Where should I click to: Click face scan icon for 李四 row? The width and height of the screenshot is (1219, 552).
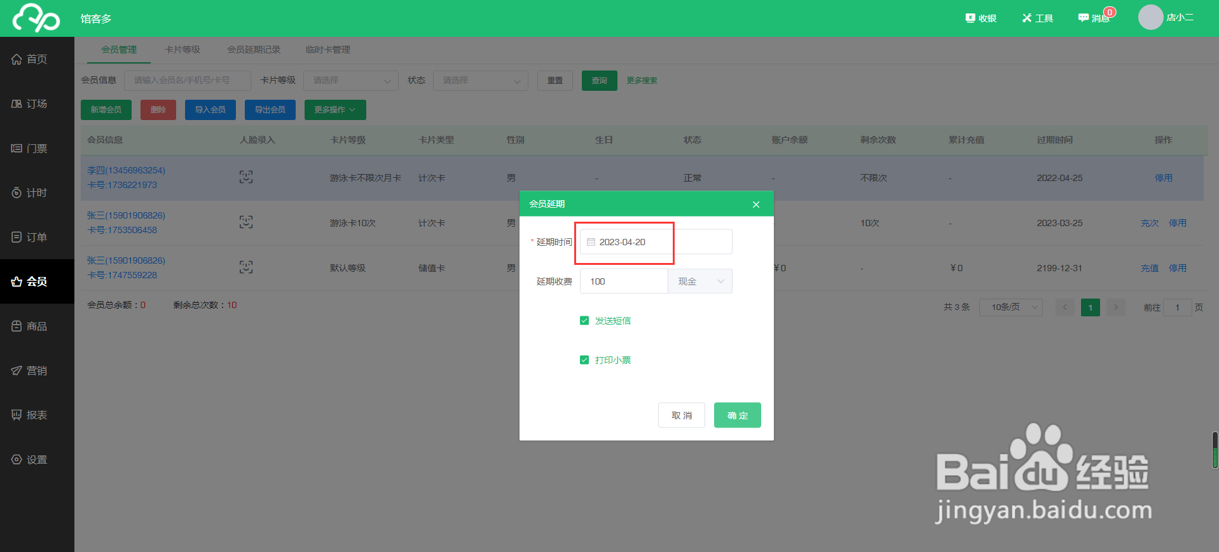(246, 177)
